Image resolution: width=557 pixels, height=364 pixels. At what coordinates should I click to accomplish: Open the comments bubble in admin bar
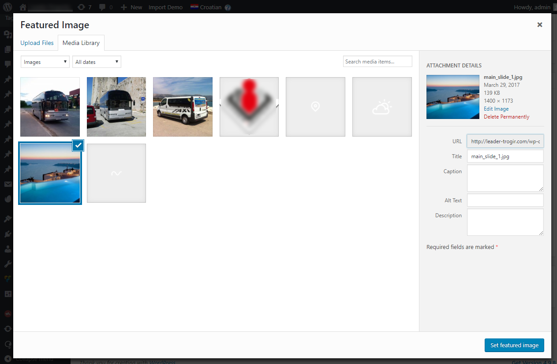pos(102,7)
